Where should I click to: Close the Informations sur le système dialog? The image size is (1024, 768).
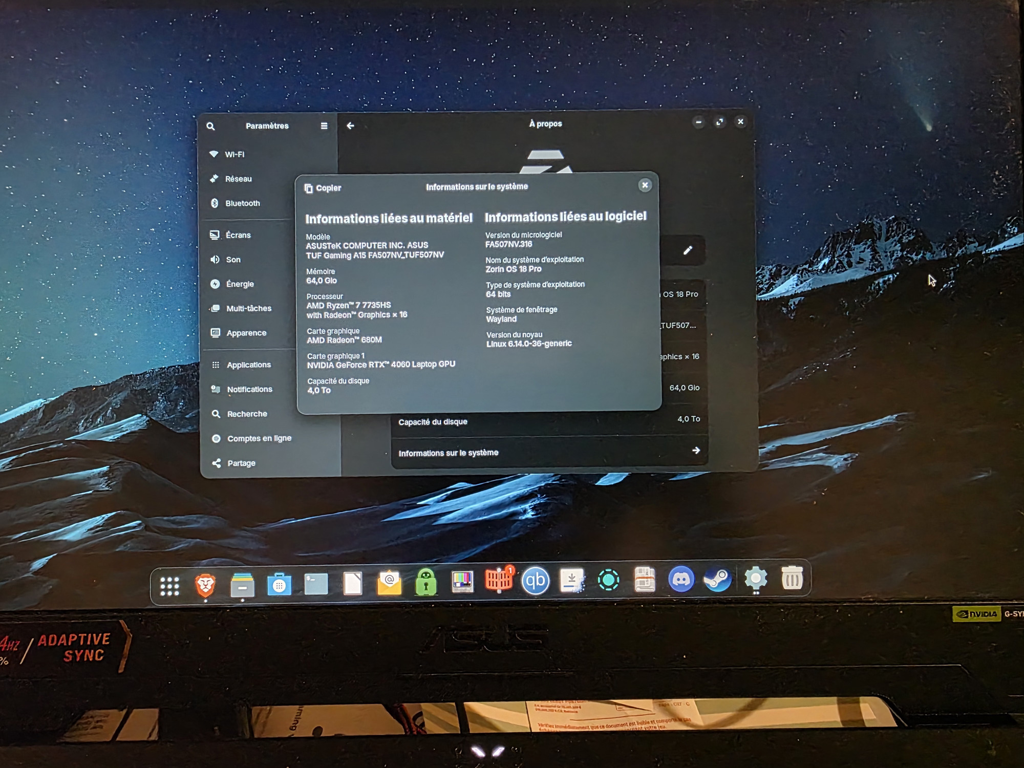pyautogui.click(x=645, y=185)
